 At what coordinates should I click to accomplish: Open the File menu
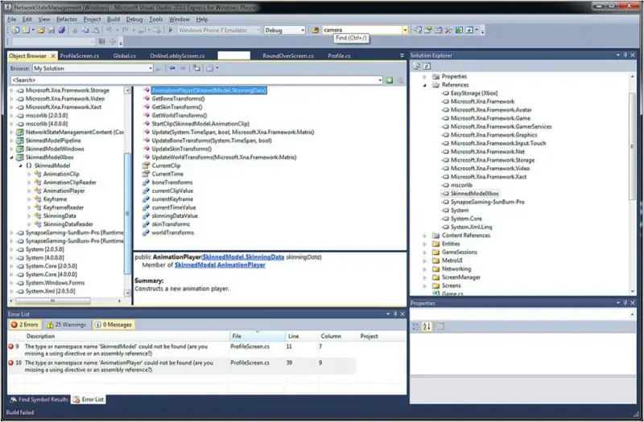[x=12, y=19]
